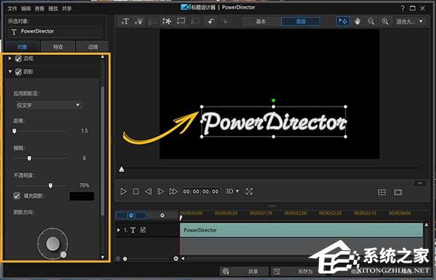Toggle track 1 visibility checkbox
The height and width of the screenshot is (280, 436).
pos(143,230)
